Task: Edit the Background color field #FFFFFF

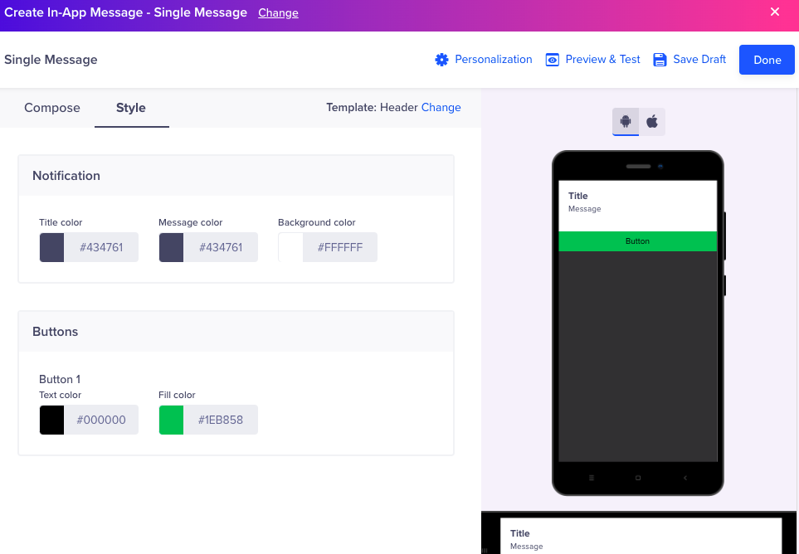Action: tap(340, 247)
